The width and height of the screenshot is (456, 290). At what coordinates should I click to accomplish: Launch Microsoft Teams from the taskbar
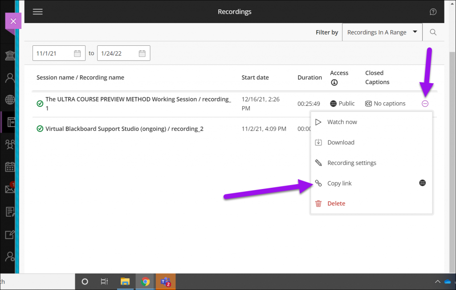coord(165,282)
